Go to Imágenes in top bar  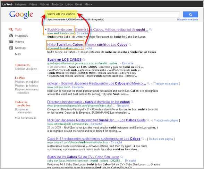click(x=21, y=4)
